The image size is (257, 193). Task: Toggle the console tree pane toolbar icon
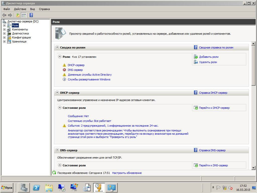pyautogui.click(x=24, y=15)
